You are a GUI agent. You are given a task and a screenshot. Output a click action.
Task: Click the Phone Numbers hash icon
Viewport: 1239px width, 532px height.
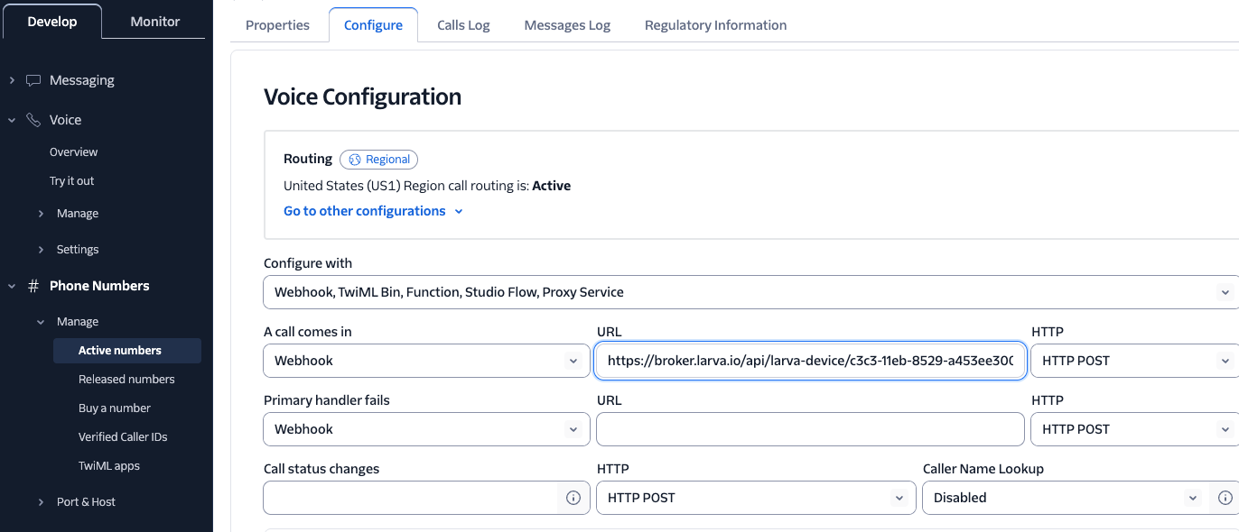tap(33, 285)
